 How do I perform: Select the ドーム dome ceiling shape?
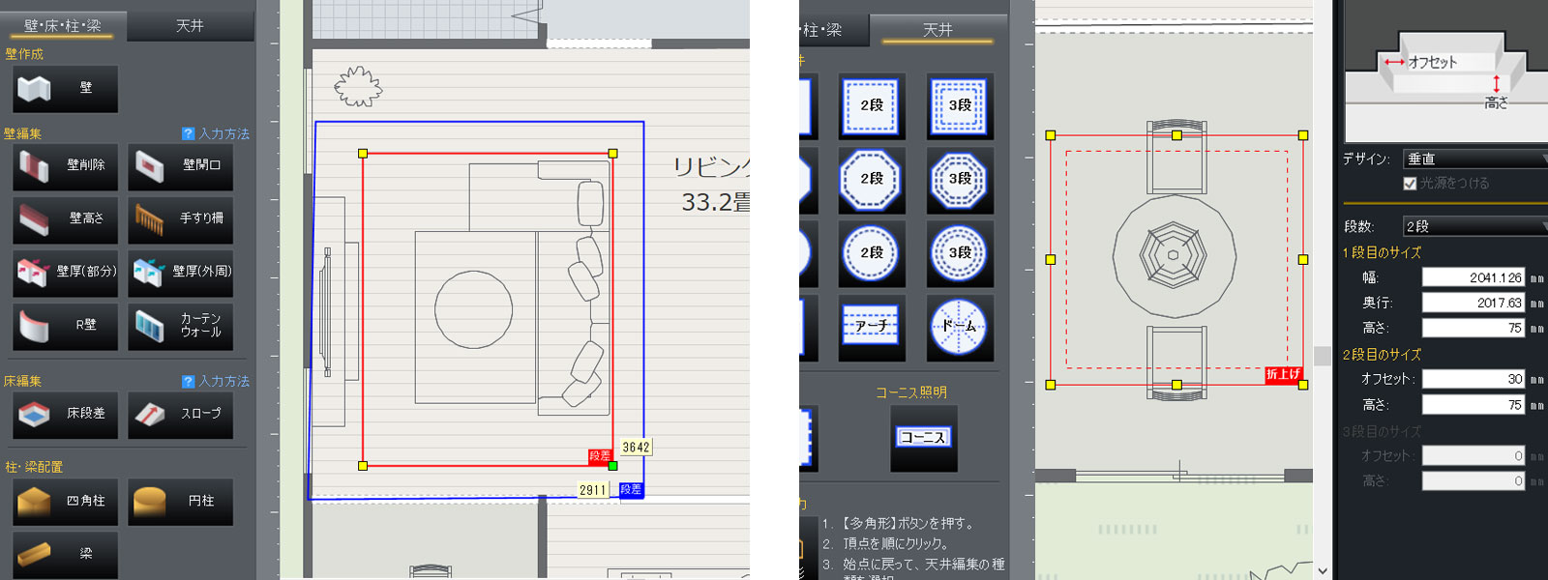click(959, 327)
